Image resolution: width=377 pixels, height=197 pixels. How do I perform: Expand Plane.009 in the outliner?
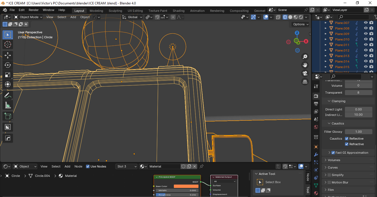[x=326, y=34]
